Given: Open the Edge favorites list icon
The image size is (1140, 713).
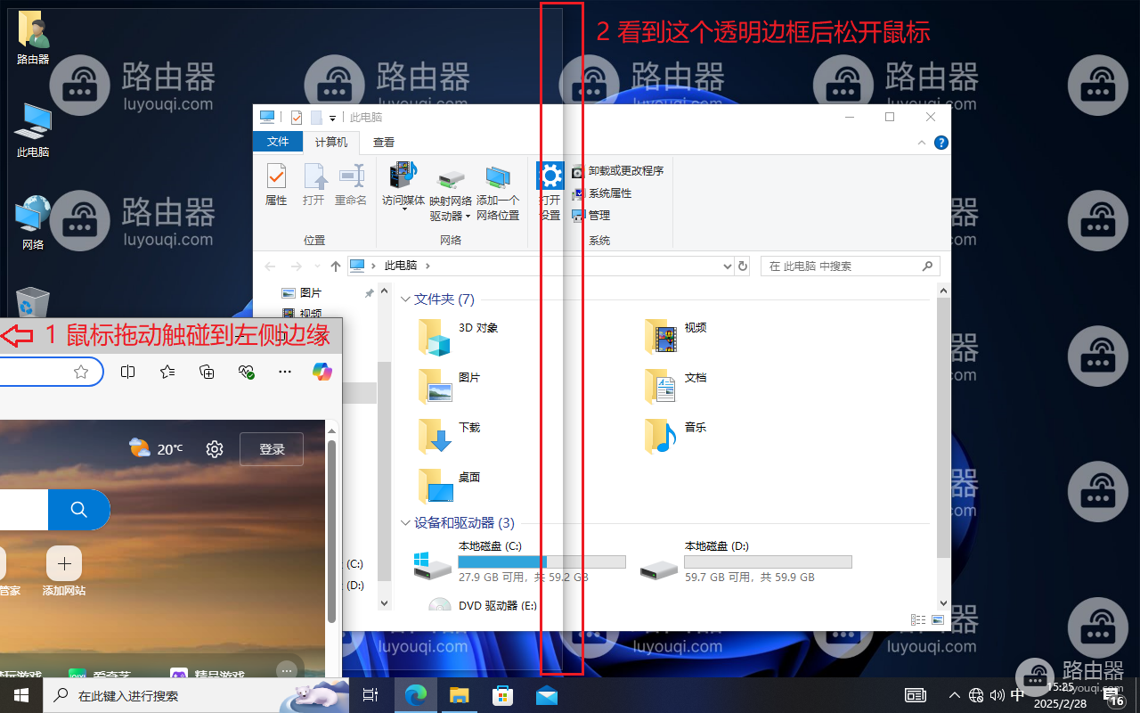Looking at the screenshot, I should (167, 372).
